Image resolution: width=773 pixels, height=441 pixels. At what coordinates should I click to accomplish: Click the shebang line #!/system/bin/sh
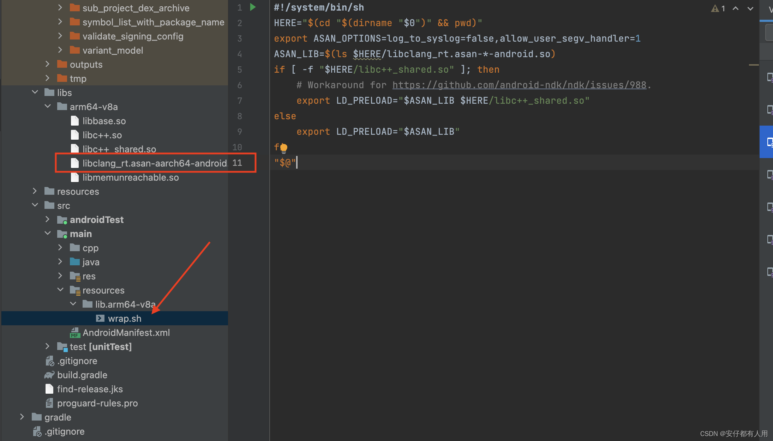pyautogui.click(x=319, y=7)
